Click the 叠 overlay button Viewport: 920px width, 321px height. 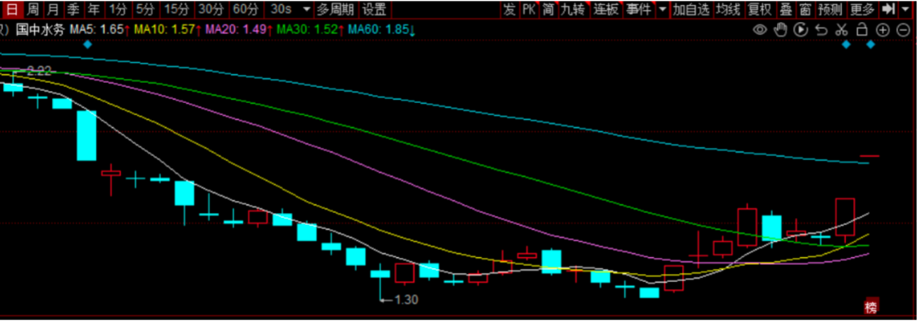pos(786,9)
